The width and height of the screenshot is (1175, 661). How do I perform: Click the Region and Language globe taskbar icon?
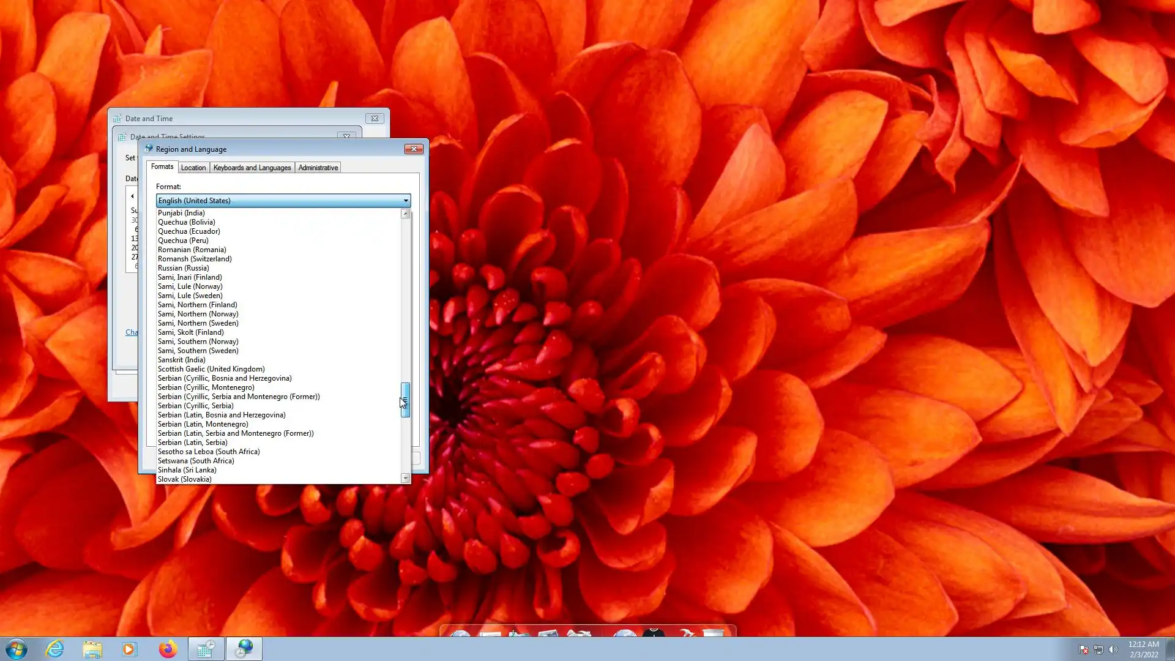coord(244,649)
